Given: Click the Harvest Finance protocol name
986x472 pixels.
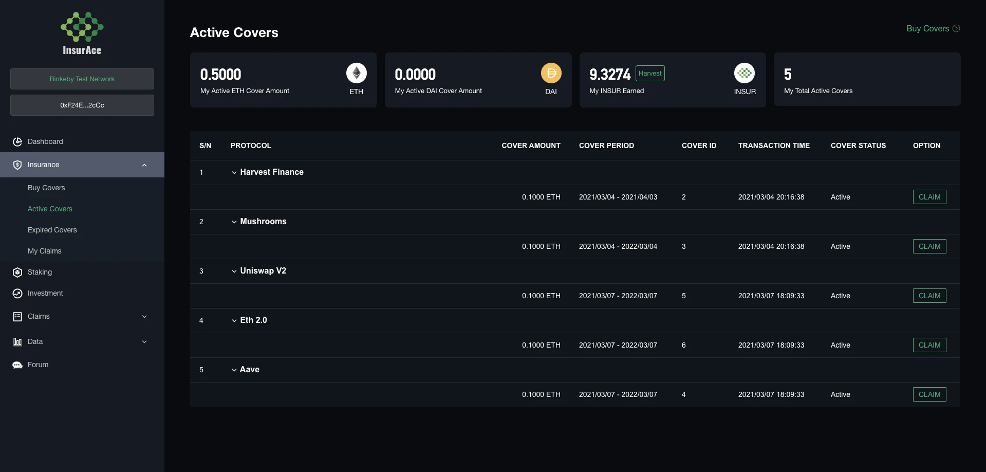Looking at the screenshot, I should [272, 172].
